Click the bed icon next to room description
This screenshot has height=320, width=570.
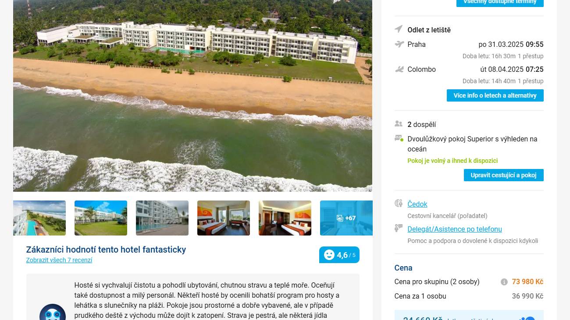(x=399, y=138)
